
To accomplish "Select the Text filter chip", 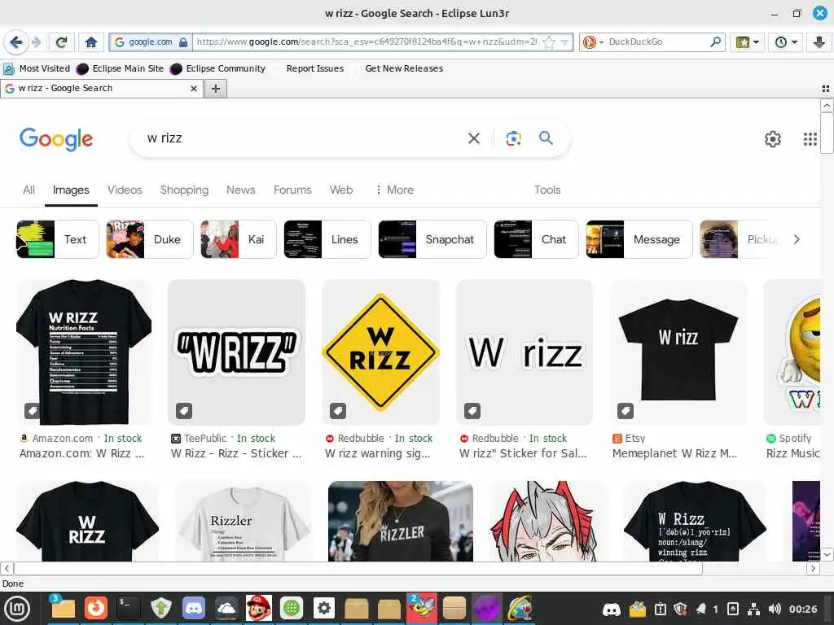I will (58, 239).
